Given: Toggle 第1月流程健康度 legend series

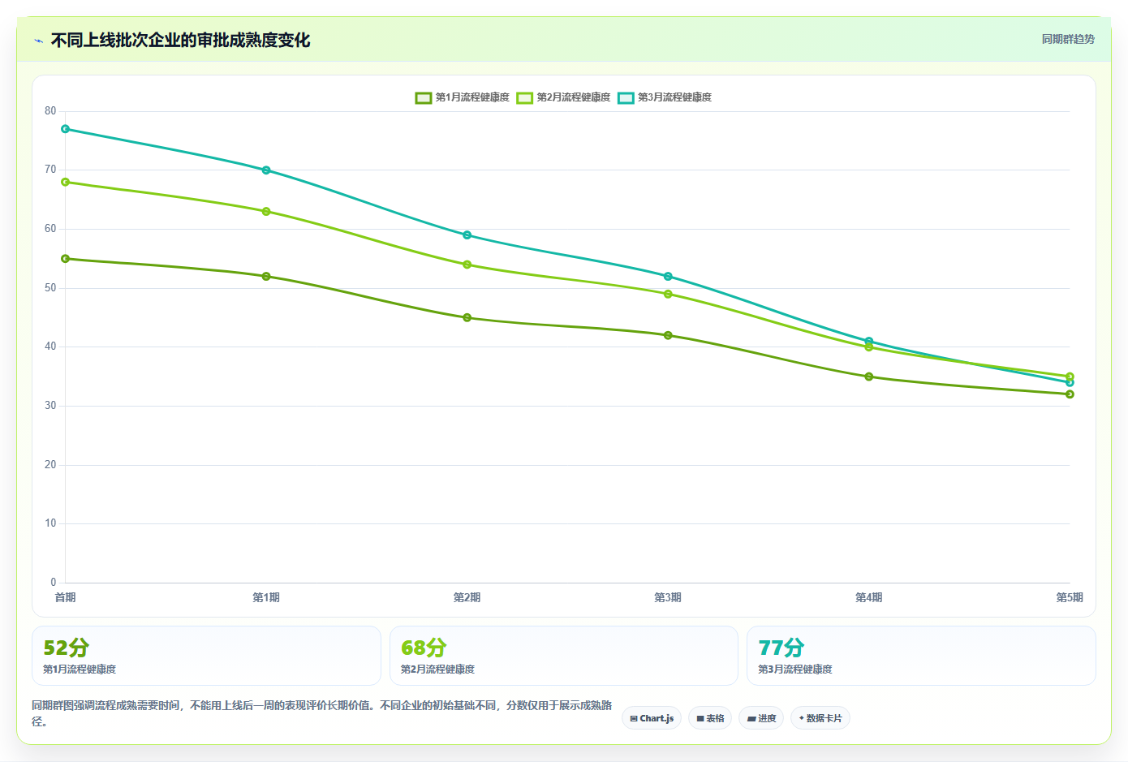Looking at the screenshot, I should [x=463, y=97].
